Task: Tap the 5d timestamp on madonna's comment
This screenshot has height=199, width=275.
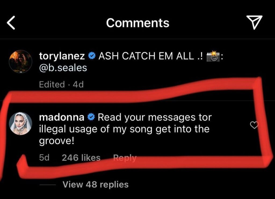Action: [x=44, y=158]
